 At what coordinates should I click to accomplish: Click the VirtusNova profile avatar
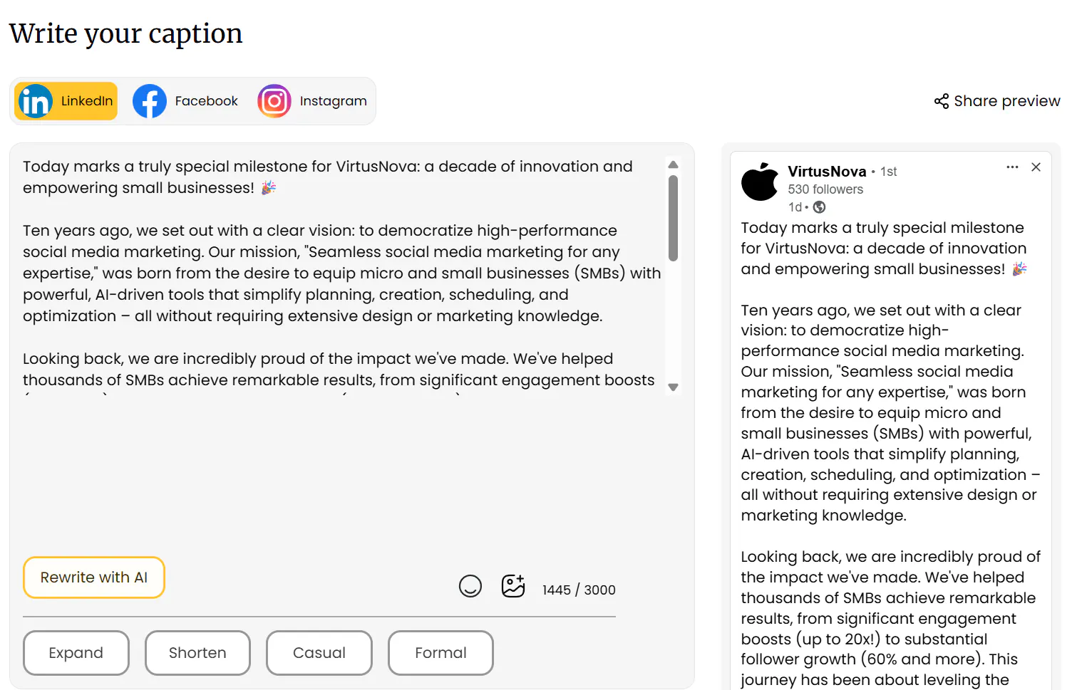(760, 182)
